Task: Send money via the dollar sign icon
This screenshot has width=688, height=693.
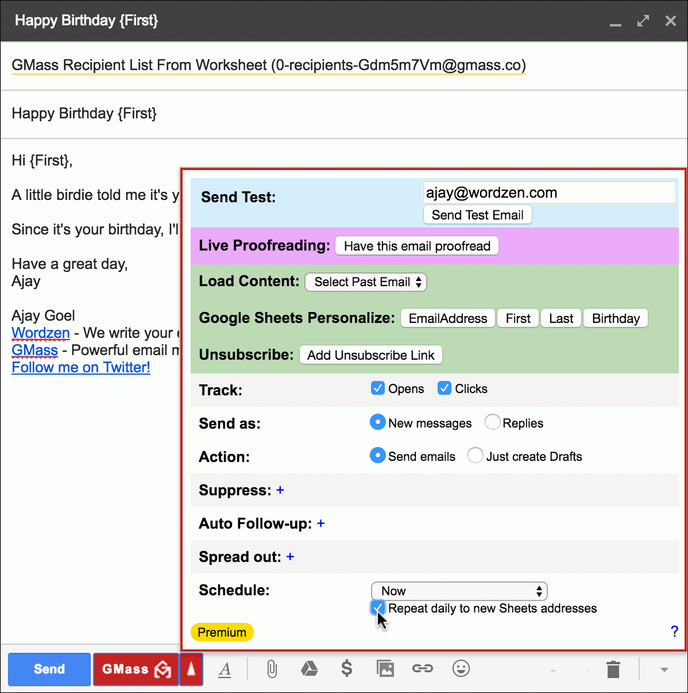Action: [x=347, y=669]
